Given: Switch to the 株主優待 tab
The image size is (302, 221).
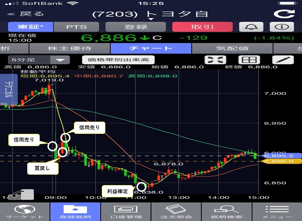Looking at the screenshot, I should (69, 48).
